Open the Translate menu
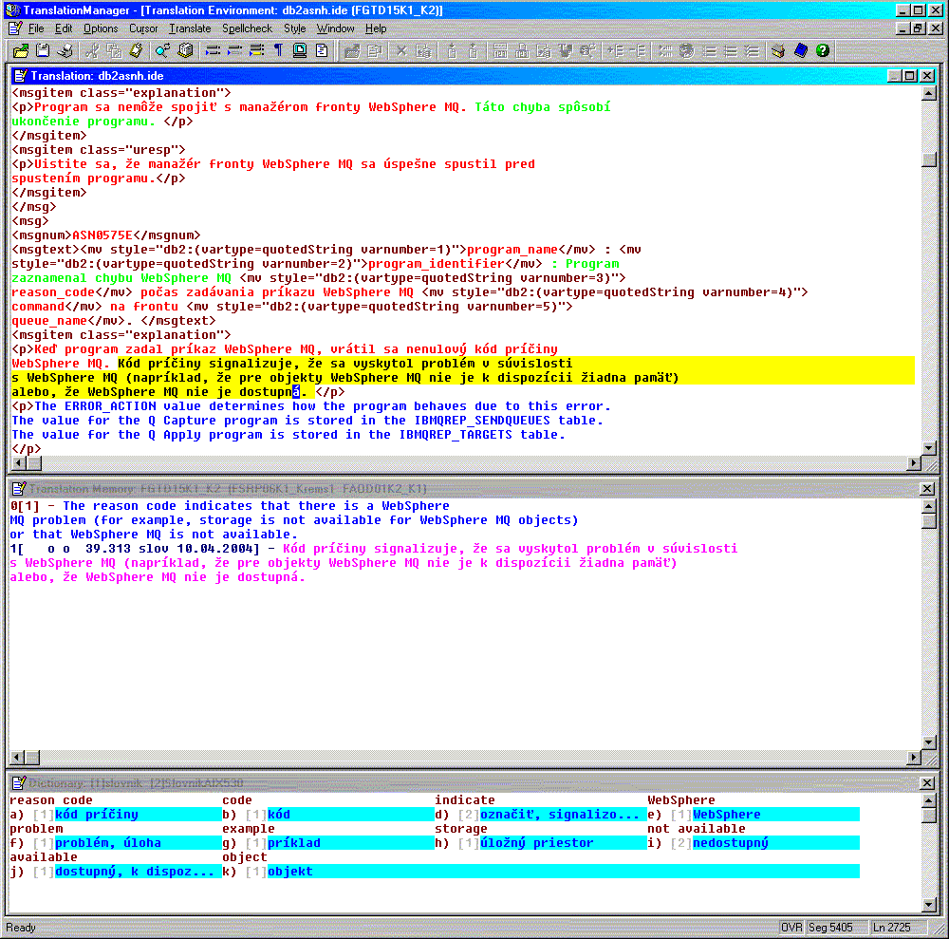Viewport: 949px width, 939px height. 190,28
